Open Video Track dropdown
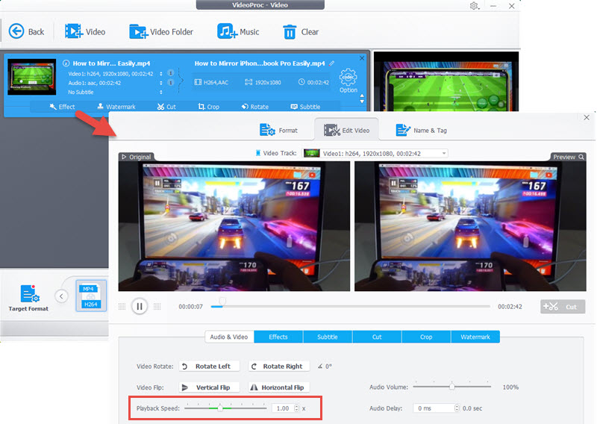597x424 pixels. click(x=375, y=154)
